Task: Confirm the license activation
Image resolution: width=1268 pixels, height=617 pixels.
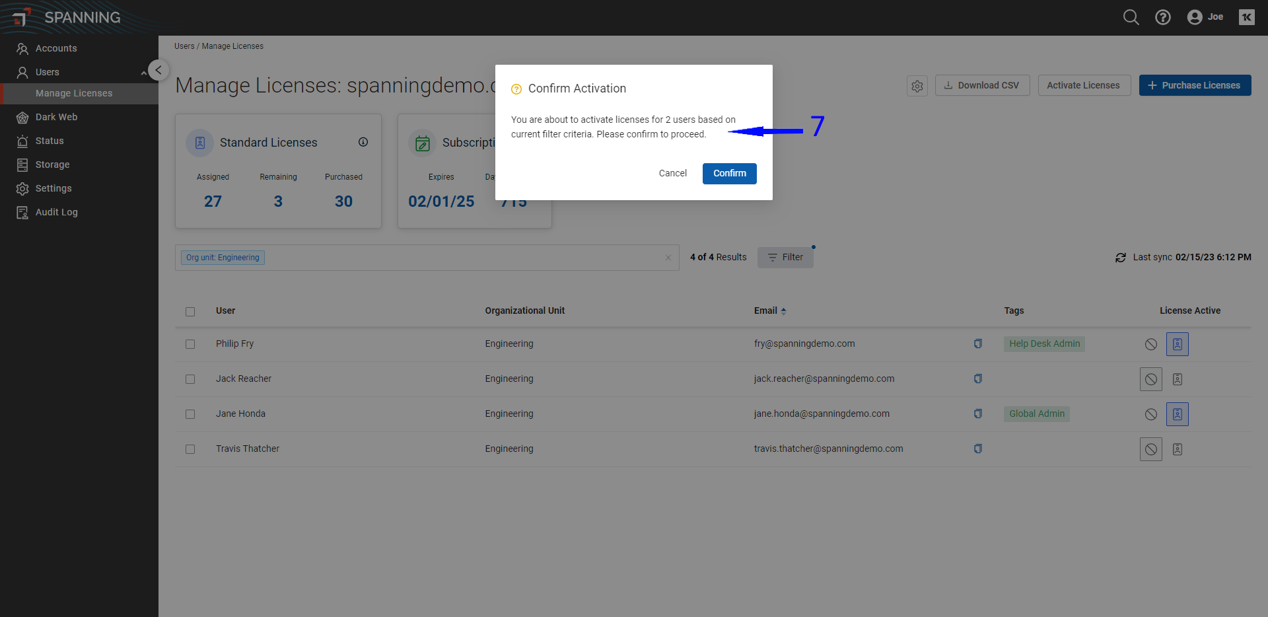Action: pos(729,173)
